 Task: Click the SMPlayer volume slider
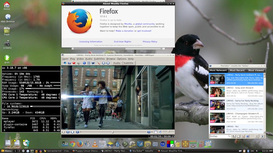pos(168,132)
